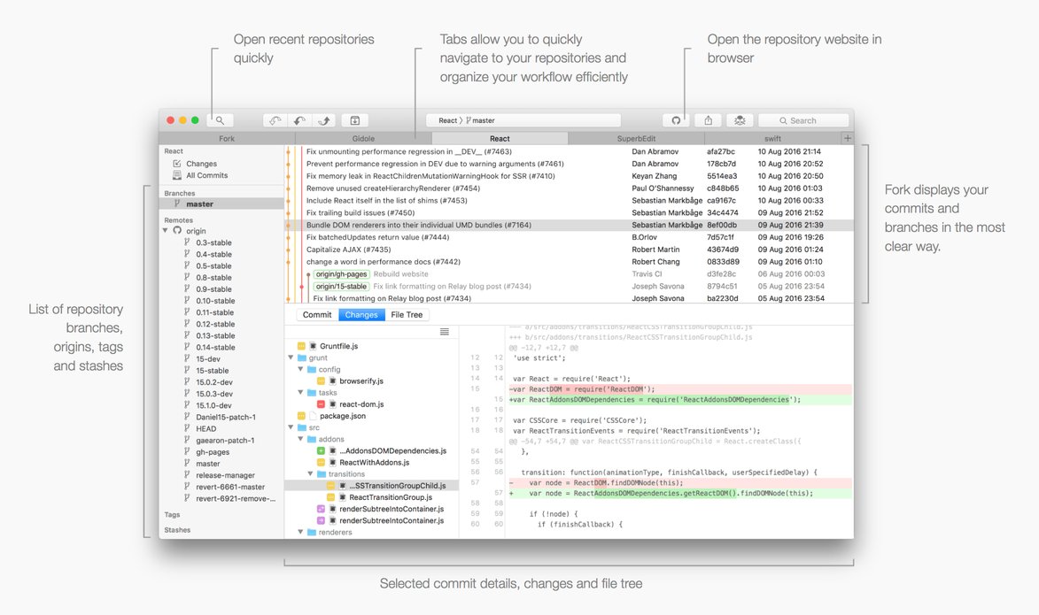This screenshot has height=615, width=1039.
Task: Switch to the swift repository tab
Action: tap(771, 139)
